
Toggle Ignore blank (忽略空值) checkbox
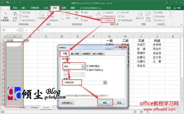coord(87,66)
